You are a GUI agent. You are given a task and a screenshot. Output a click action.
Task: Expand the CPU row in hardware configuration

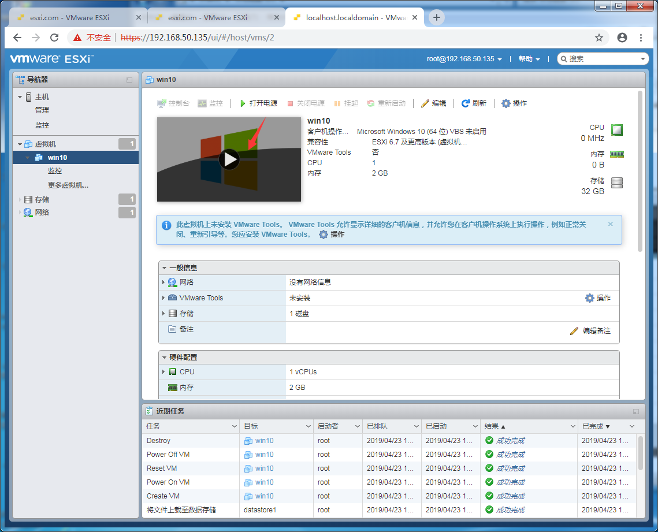(163, 372)
